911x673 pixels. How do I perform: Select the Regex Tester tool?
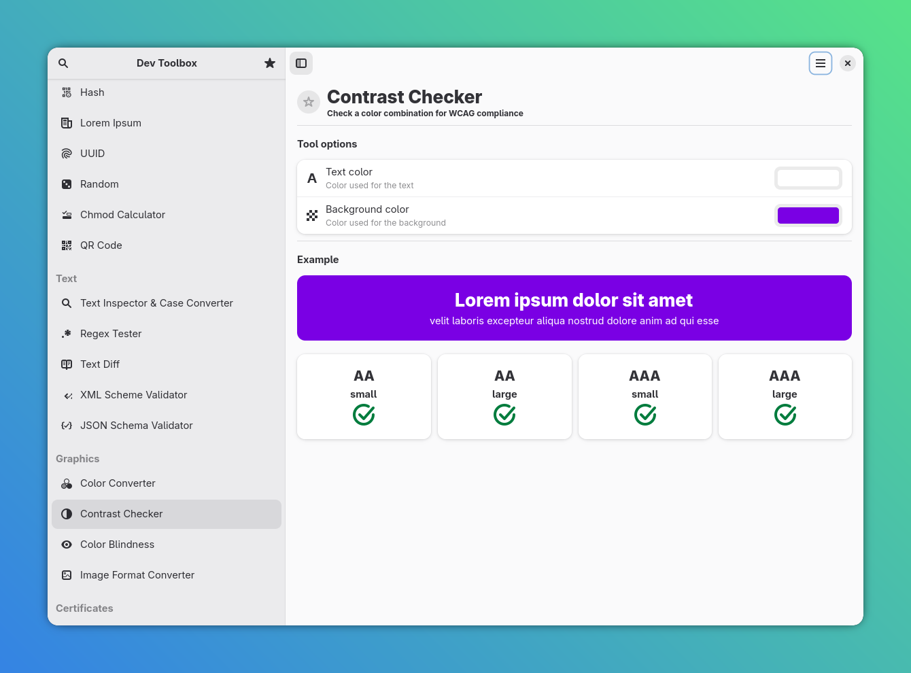(x=110, y=333)
